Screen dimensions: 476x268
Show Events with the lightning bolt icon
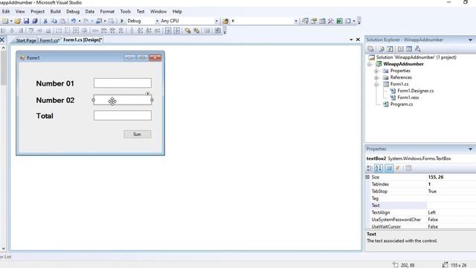pyautogui.click(x=398, y=168)
